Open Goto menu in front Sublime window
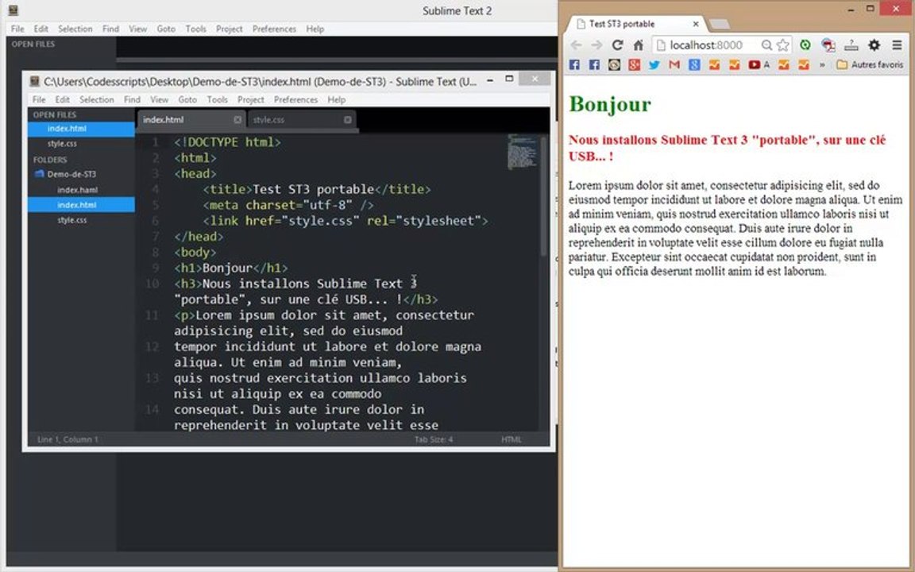 [187, 100]
